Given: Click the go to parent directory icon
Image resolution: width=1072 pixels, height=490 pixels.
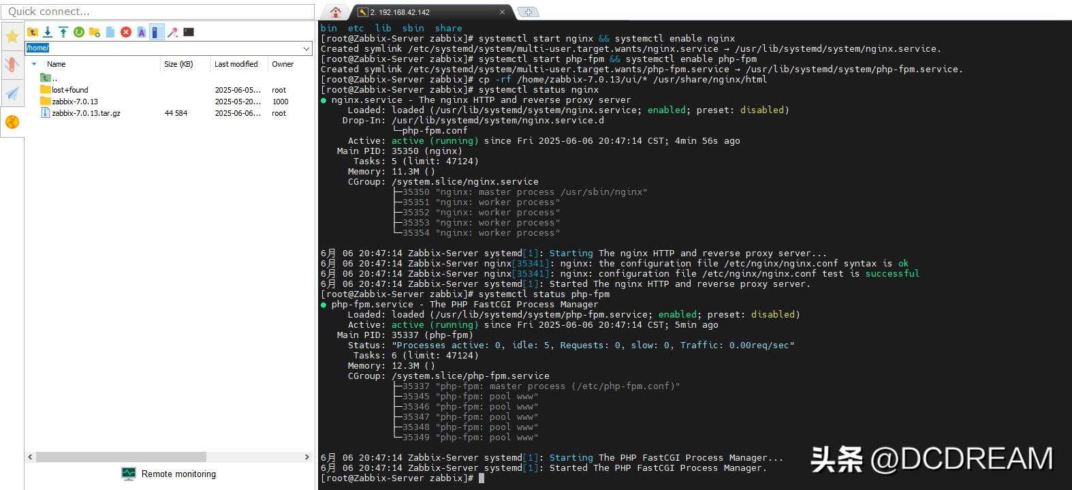Looking at the screenshot, I should tap(32, 32).
